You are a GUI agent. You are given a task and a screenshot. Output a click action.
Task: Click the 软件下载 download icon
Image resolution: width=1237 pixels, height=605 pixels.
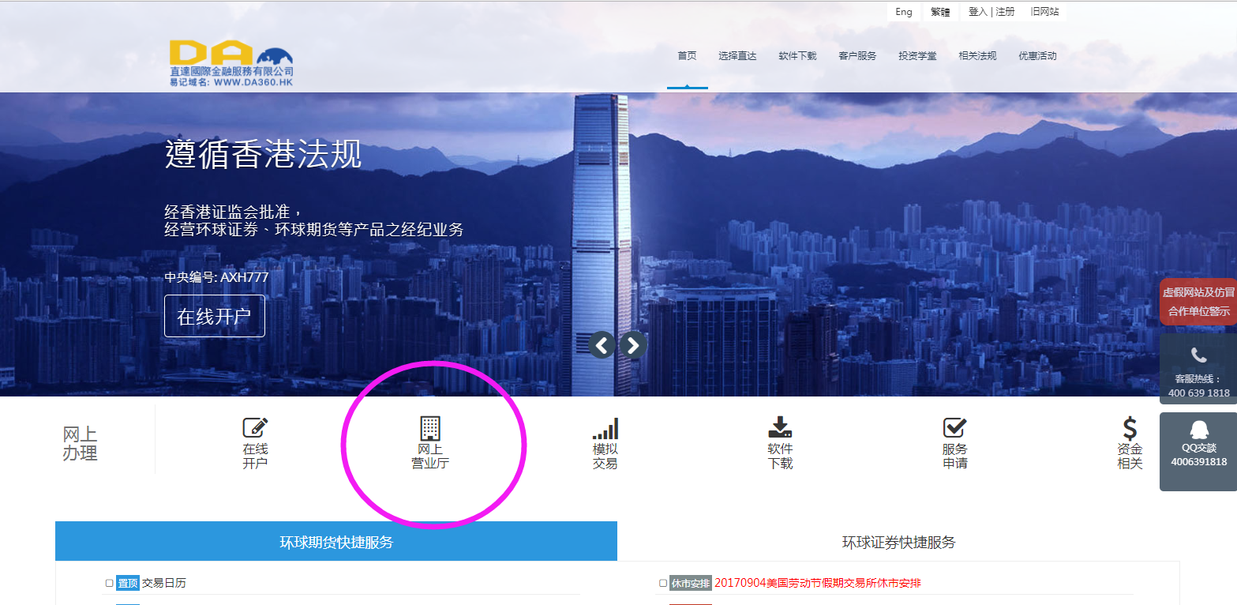(780, 427)
